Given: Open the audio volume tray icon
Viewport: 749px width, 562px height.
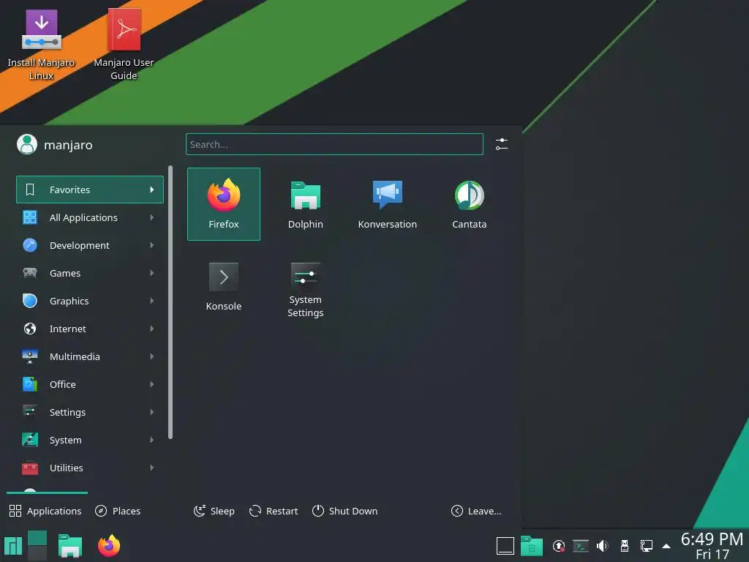Looking at the screenshot, I should (603, 546).
